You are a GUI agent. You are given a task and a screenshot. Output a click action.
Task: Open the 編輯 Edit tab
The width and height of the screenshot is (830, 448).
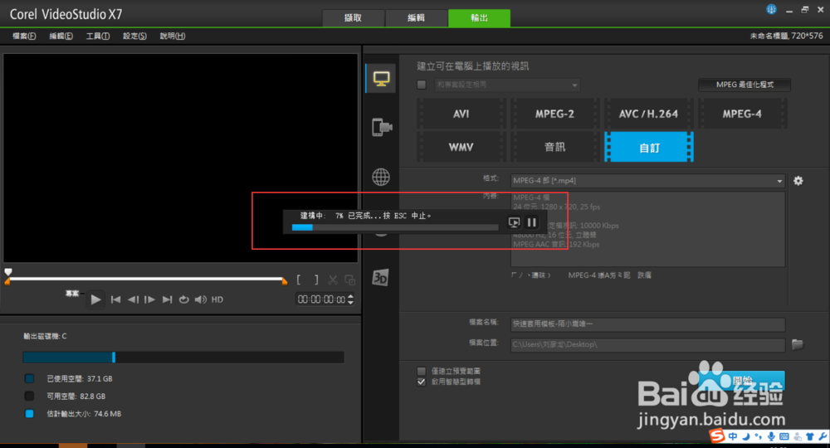click(x=416, y=18)
